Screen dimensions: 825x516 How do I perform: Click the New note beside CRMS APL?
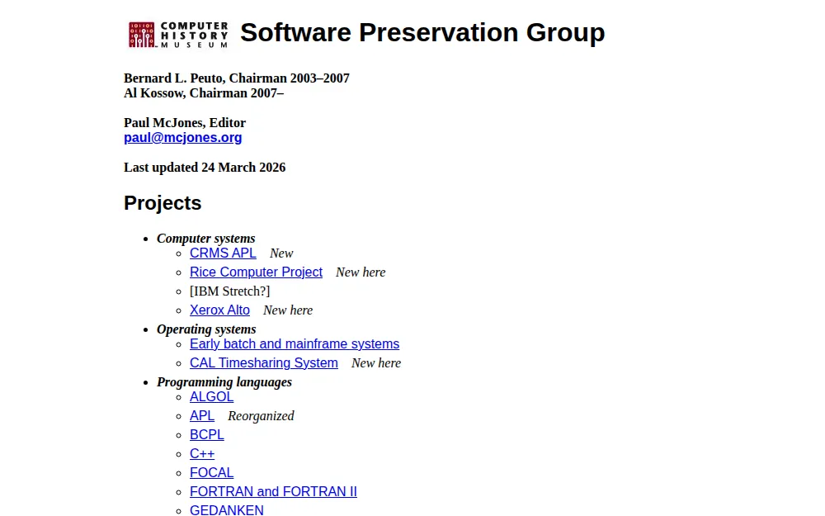281,253
